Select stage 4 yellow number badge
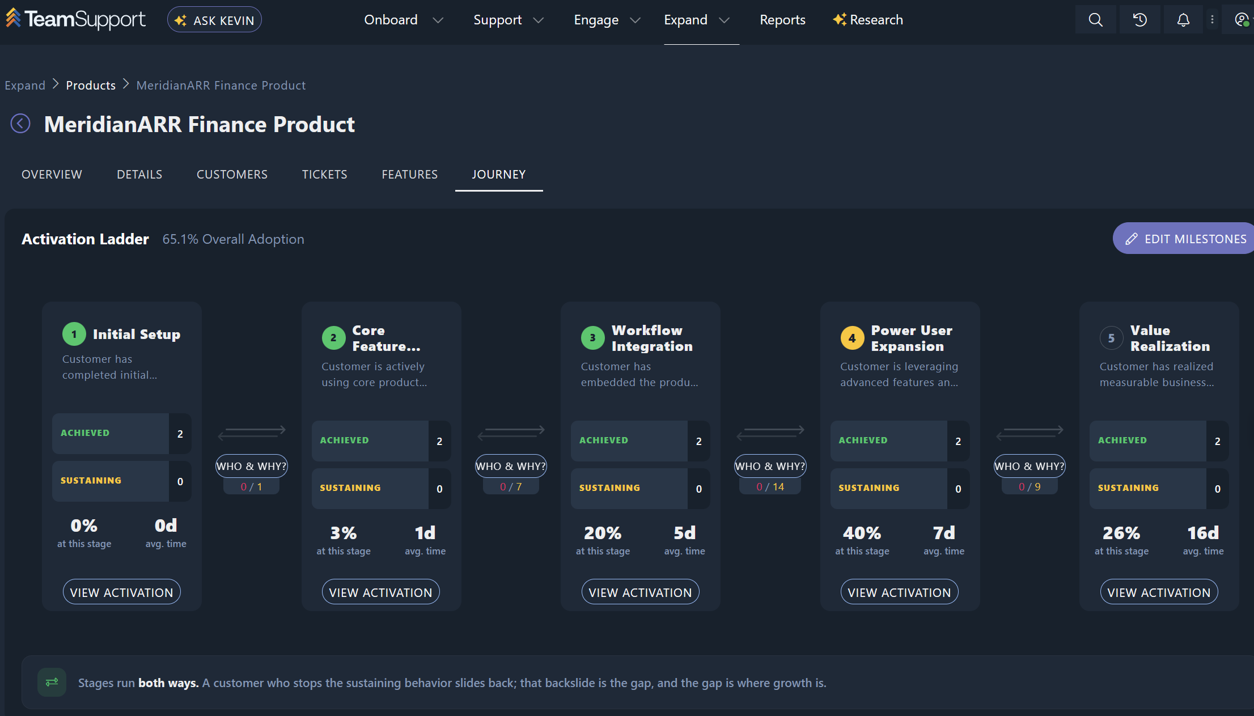Viewport: 1254px width, 716px height. pos(852,338)
